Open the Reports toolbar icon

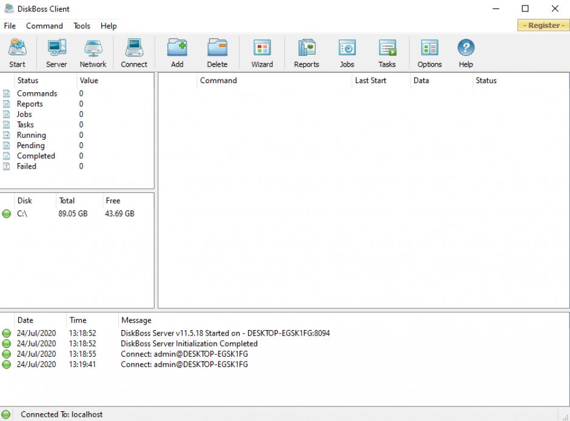306,48
